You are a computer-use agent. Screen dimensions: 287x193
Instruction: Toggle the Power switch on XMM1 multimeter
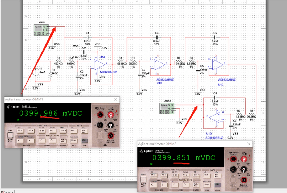pos(10,135)
